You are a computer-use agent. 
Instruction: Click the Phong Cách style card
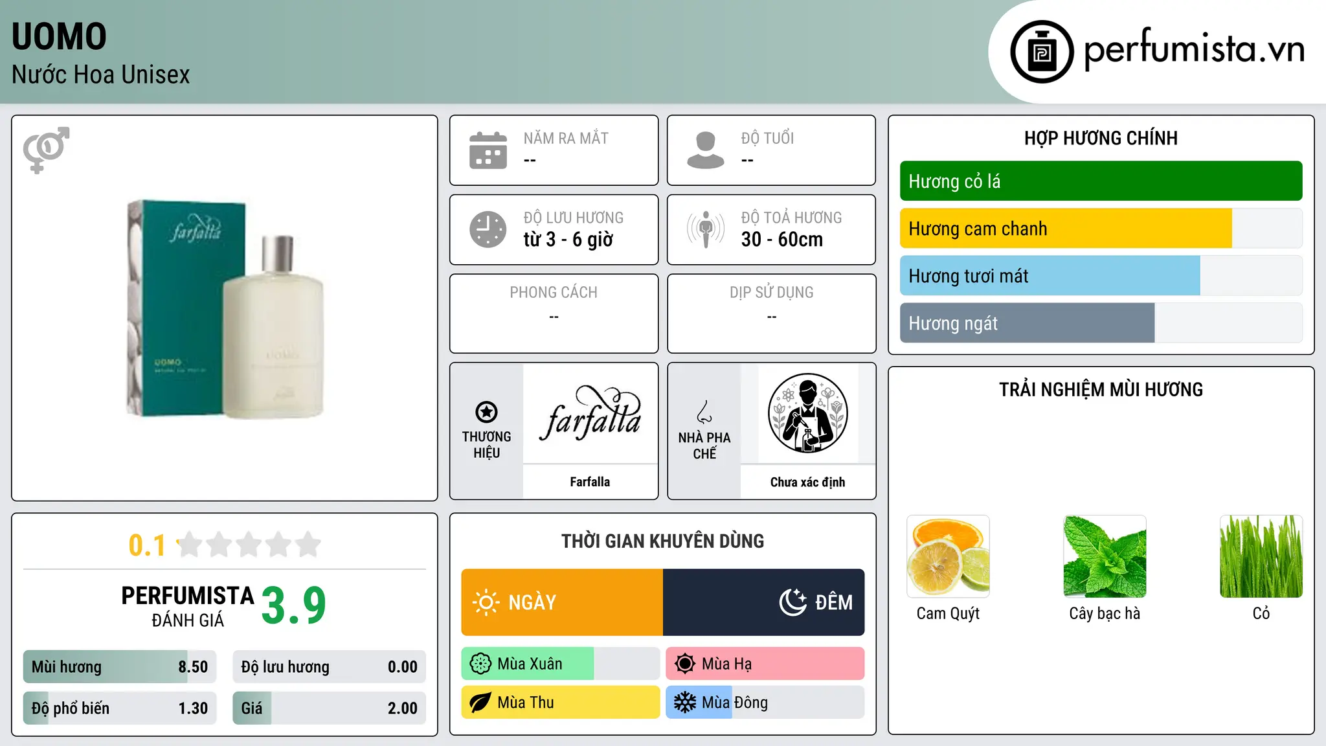click(x=554, y=313)
